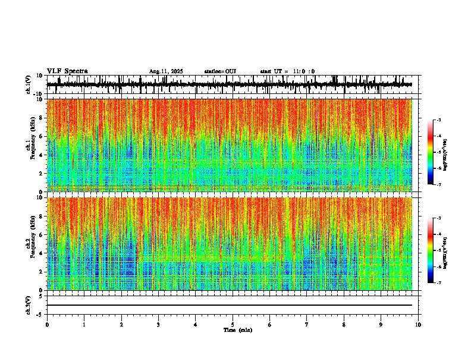Click the time axis tick label '9'
Screen dimensions: 471x364
[381, 325]
